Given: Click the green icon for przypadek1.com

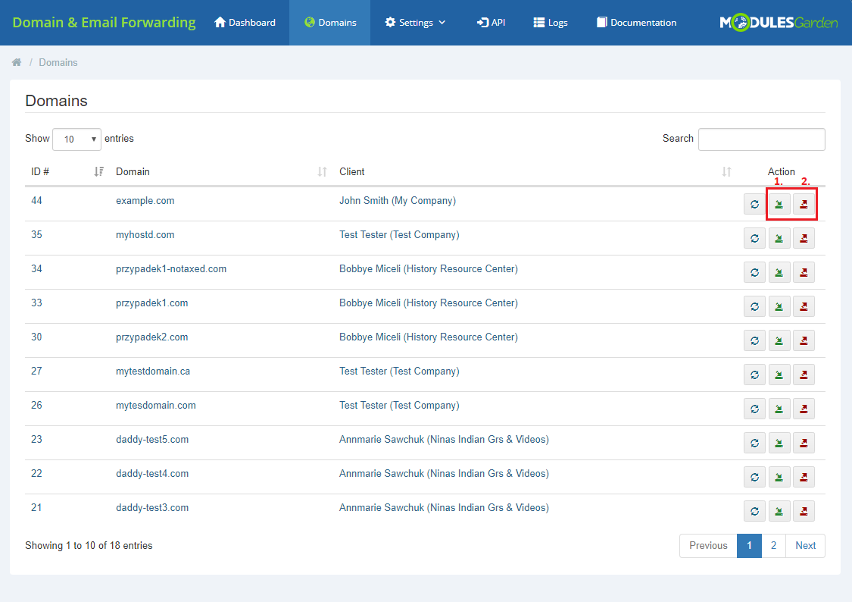Looking at the screenshot, I should coord(779,307).
